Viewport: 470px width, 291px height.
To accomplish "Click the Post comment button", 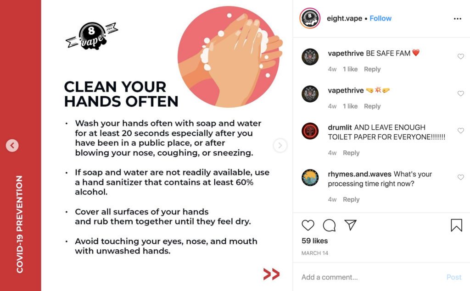I will [x=454, y=277].
